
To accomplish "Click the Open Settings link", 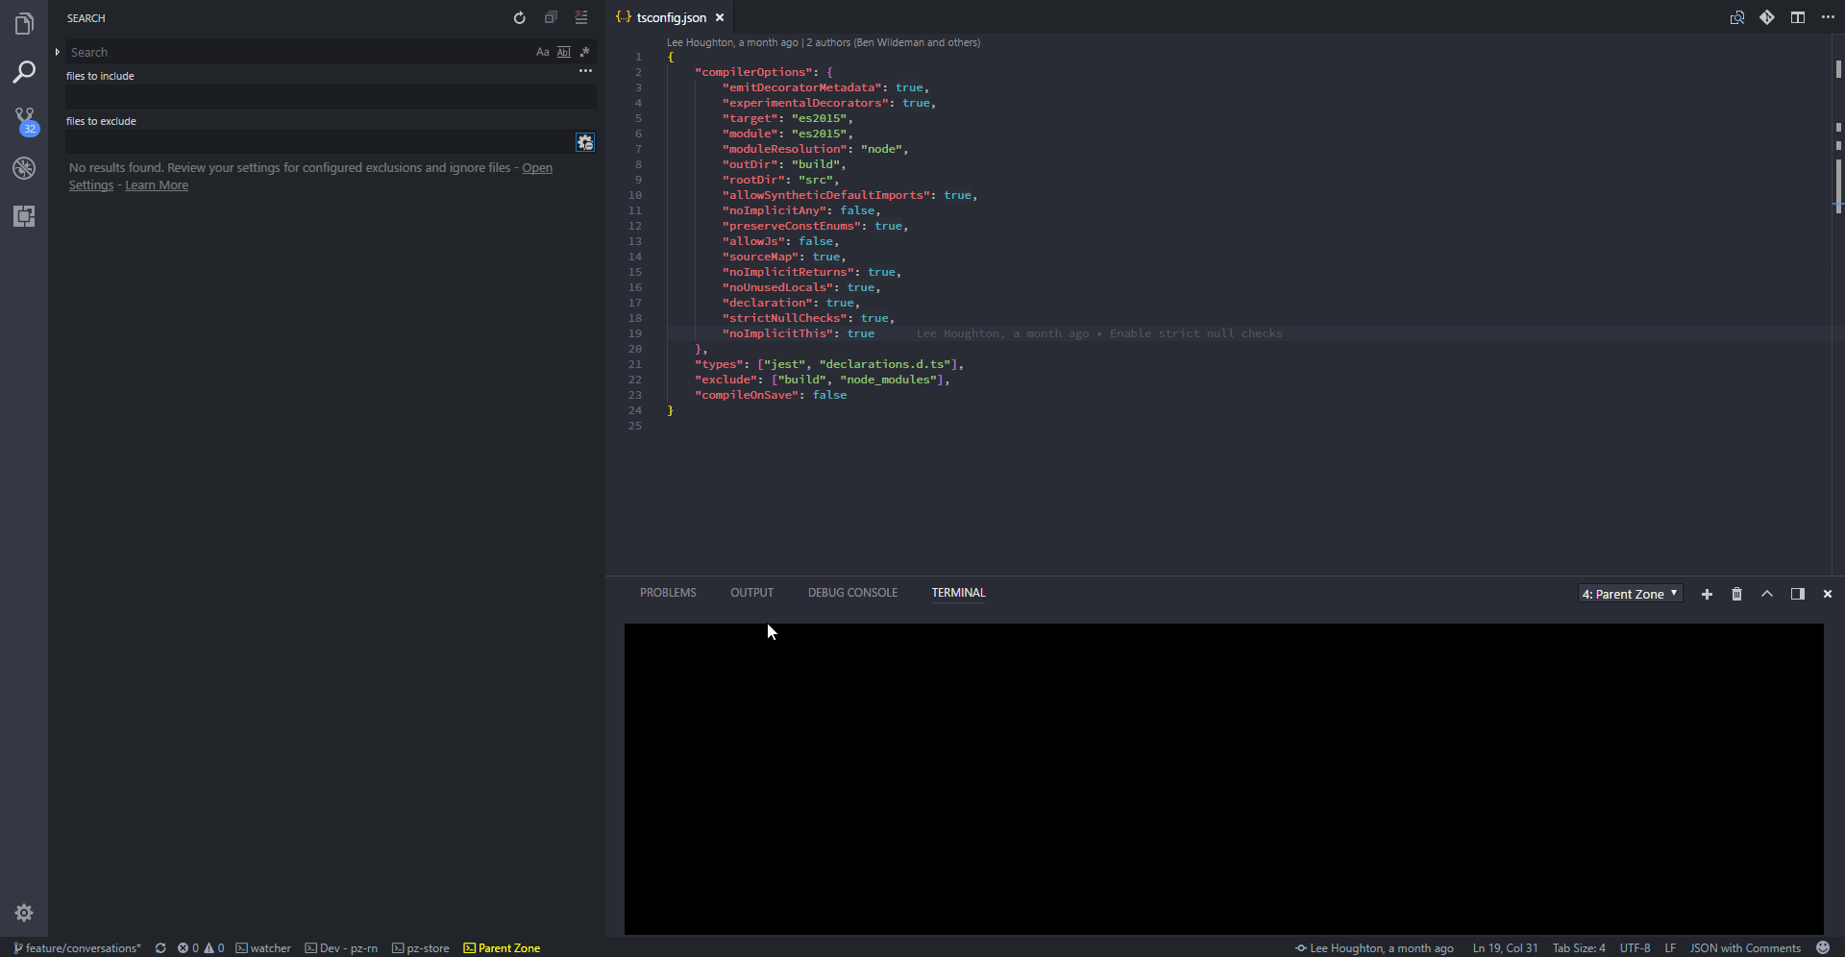I will [x=536, y=167].
